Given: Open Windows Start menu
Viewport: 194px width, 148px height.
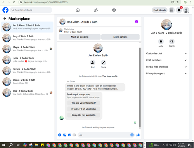Looking at the screenshot, I should click(3, 145).
